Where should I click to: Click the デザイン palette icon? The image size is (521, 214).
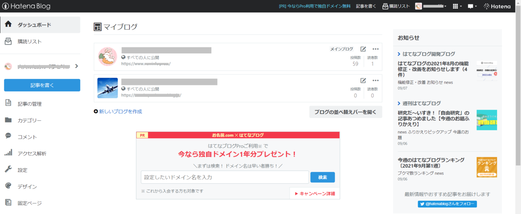[8, 186]
